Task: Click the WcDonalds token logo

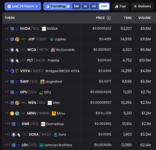Action: tap(53, 50)
